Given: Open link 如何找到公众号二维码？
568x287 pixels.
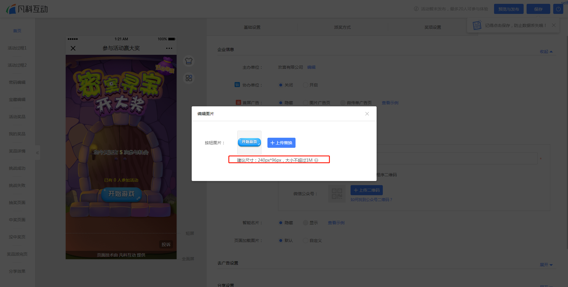Looking at the screenshot, I should pos(372,200).
